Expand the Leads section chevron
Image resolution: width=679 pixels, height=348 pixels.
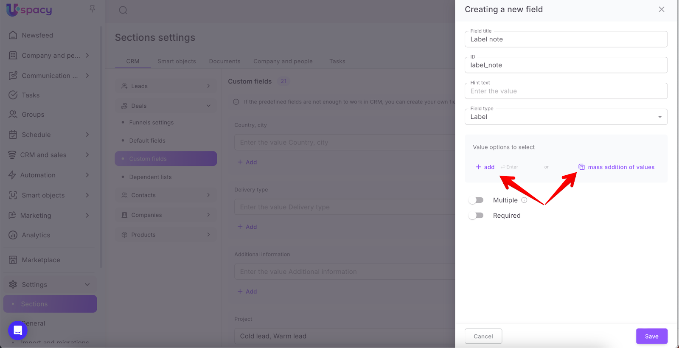[208, 86]
